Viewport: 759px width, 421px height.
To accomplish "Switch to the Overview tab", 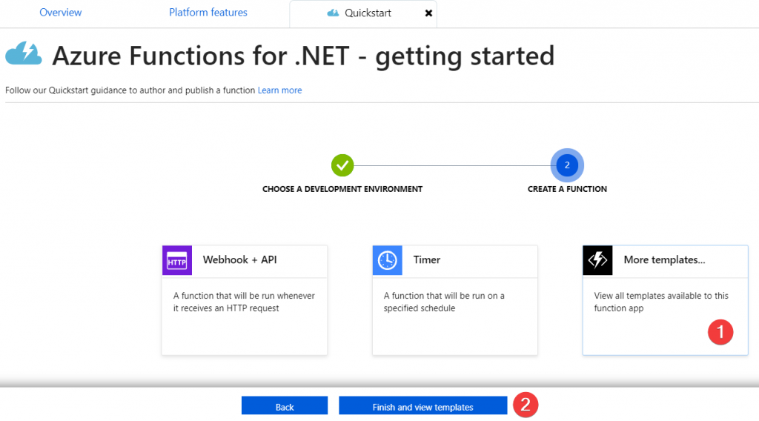I will click(61, 13).
